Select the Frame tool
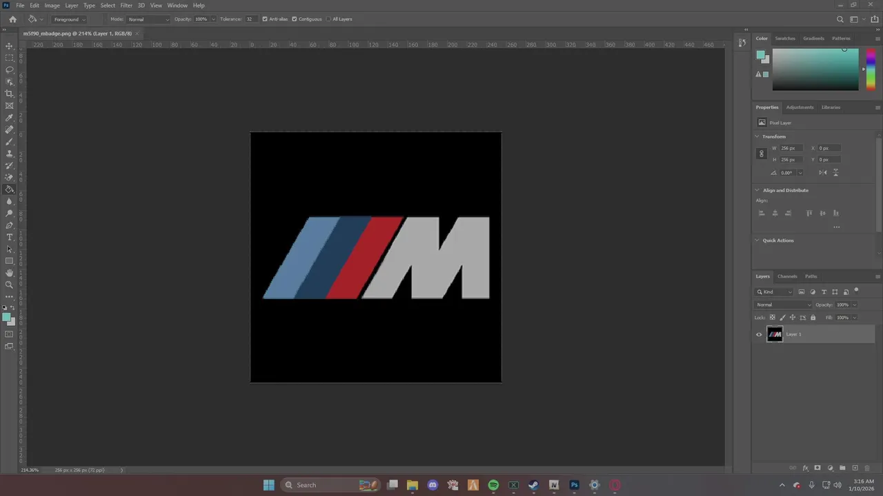The height and width of the screenshot is (496, 883). click(9, 105)
